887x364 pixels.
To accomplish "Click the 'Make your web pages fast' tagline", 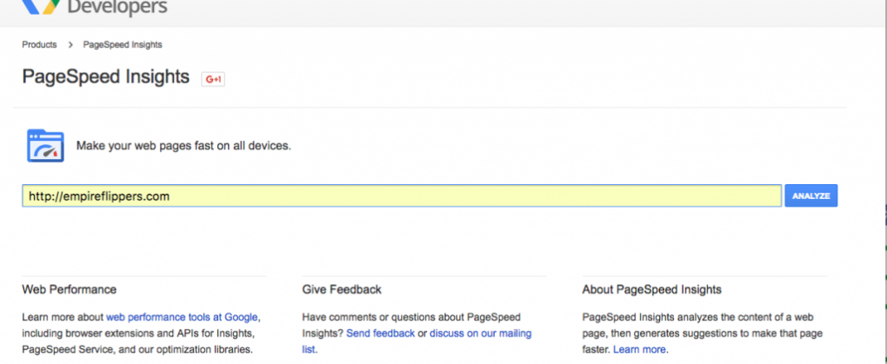I will click(x=183, y=146).
